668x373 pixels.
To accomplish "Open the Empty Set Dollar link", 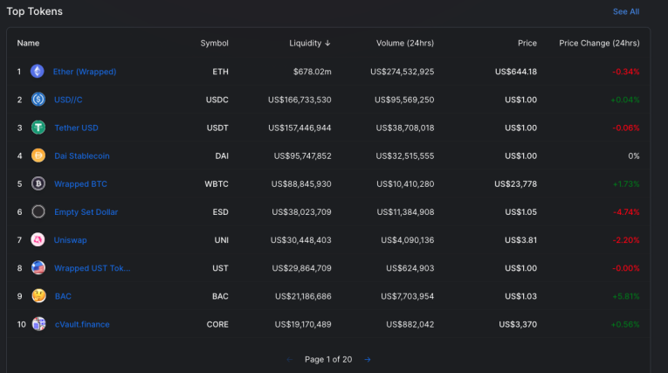I will (86, 212).
